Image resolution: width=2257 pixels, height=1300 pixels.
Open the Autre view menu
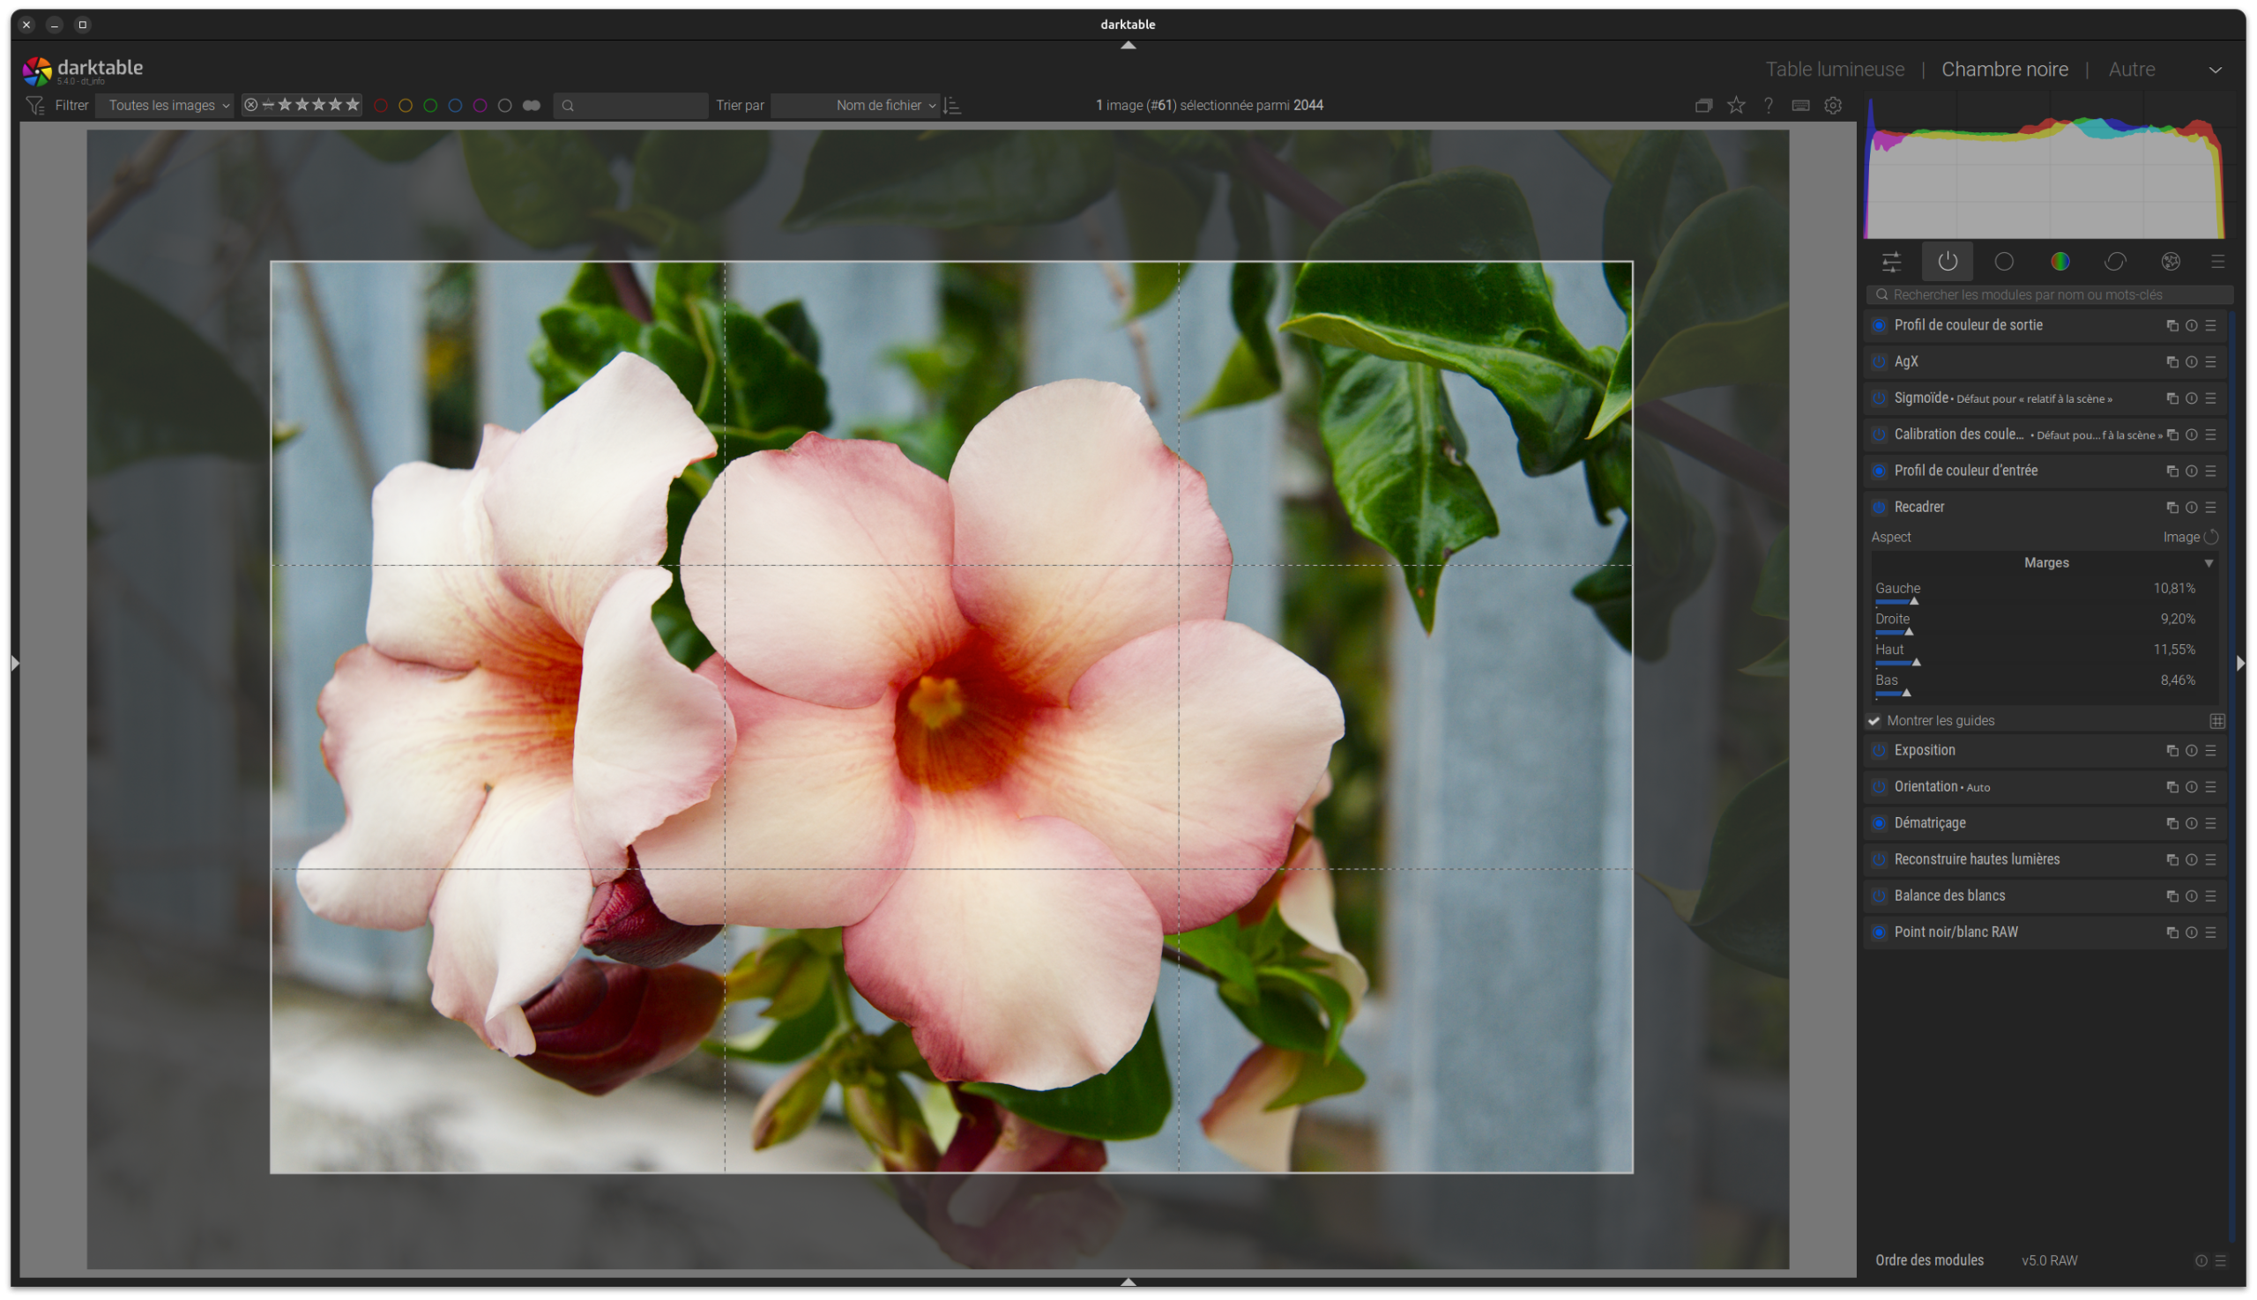(2132, 69)
